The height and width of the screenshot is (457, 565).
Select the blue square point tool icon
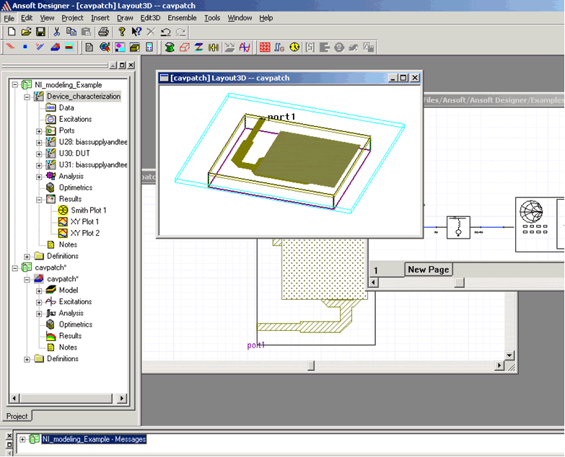click(25, 47)
